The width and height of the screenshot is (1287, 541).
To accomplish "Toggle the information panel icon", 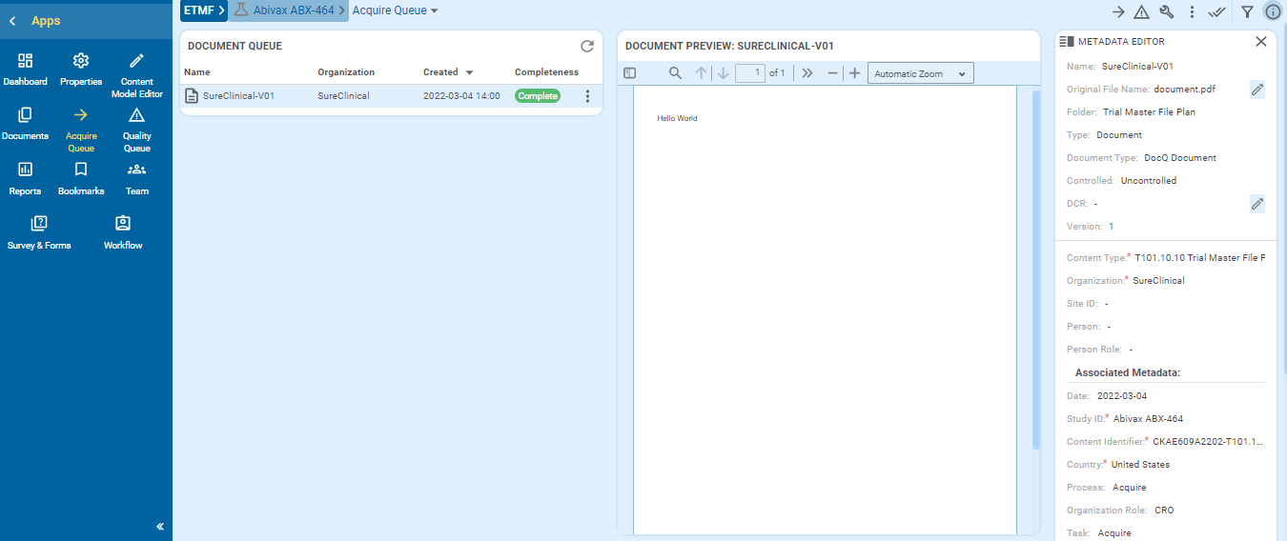I will [x=1273, y=11].
